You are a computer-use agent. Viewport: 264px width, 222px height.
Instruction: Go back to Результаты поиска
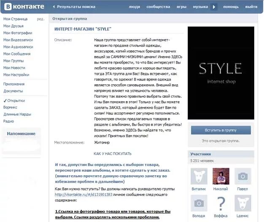coord(76,7)
